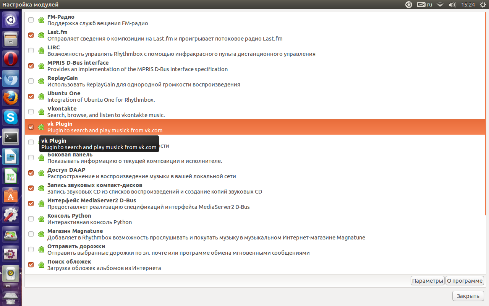Open Chromium browser from launcher
489x306 pixels.
[11, 78]
